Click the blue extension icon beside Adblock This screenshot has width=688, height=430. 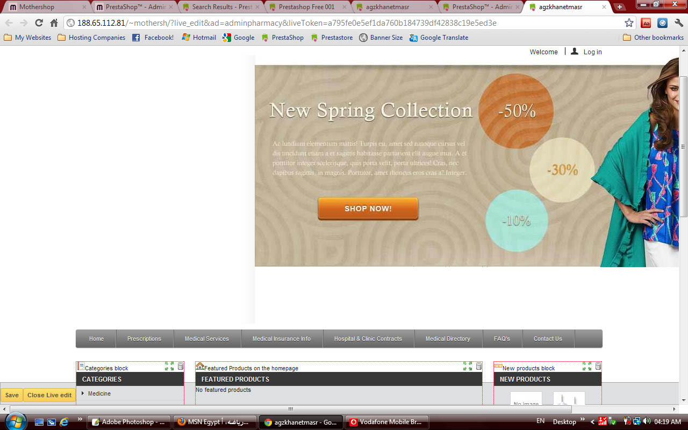pyautogui.click(x=662, y=23)
